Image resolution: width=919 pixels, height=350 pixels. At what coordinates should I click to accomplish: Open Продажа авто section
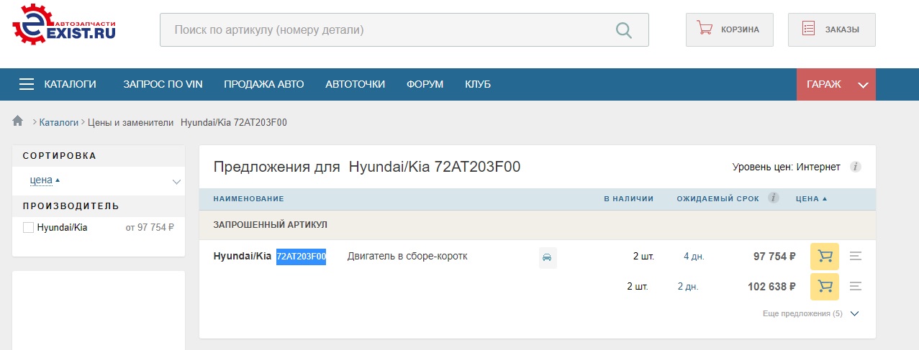click(x=263, y=84)
